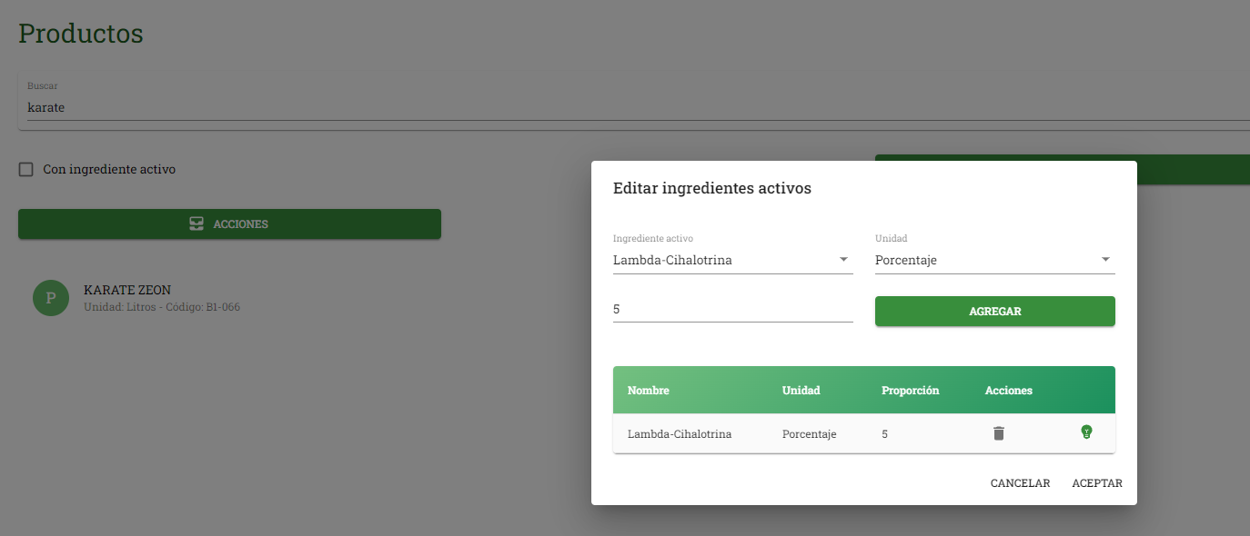This screenshot has width=1250, height=536.
Task: Click the Unidad: Litros - Código: BI-066 subtitle
Action: 162,307
